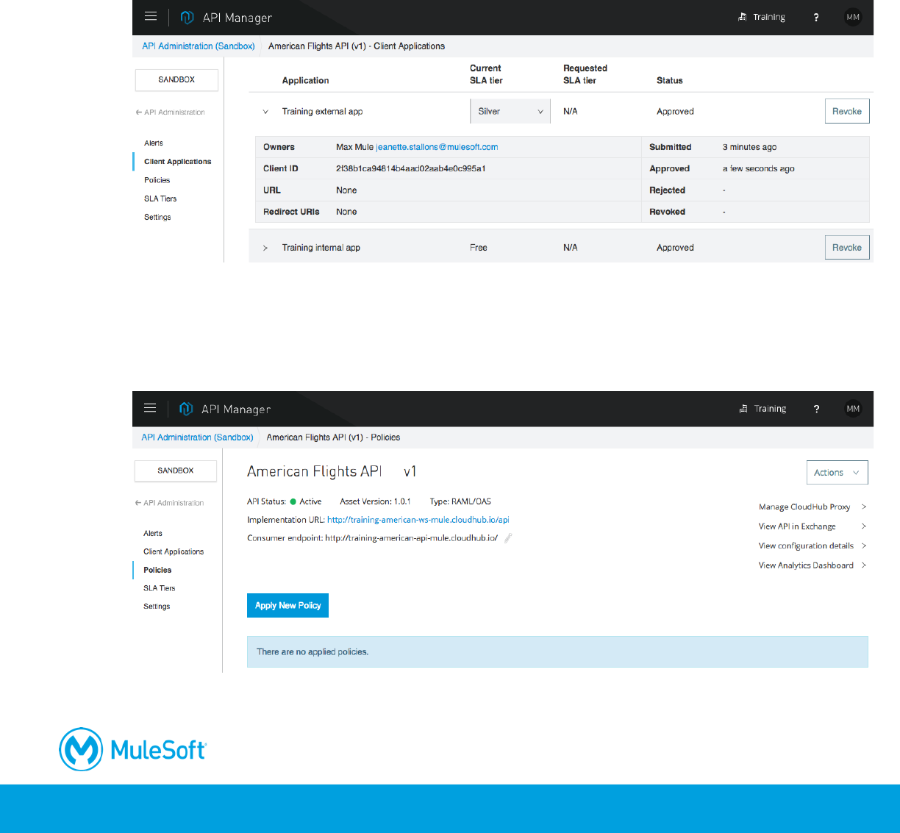Image resolution: width=900 pixels, height=833 pixels.
Task: Click 'a few seconds ago' Approved value
Action: (x=758, y=168)
